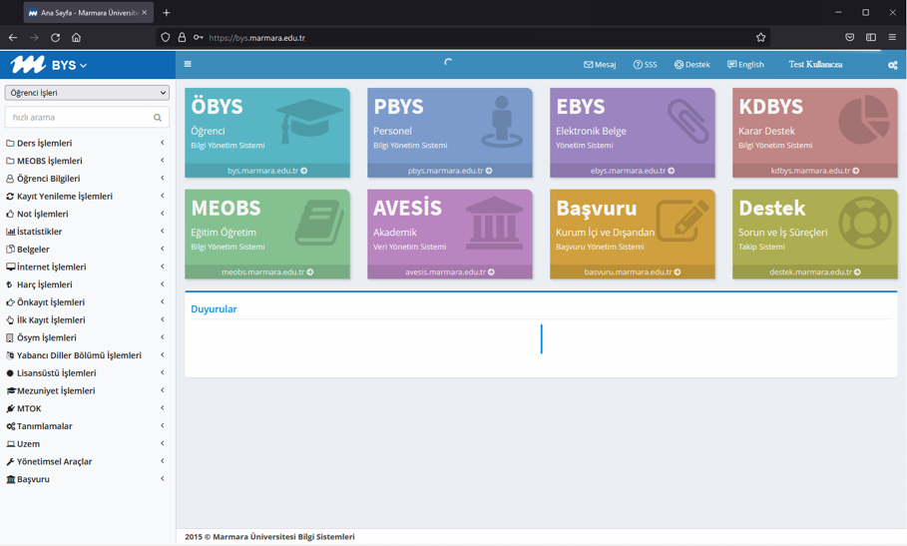
Task: Open MTOK menu item in sidebar
Action: coord(87,408)
